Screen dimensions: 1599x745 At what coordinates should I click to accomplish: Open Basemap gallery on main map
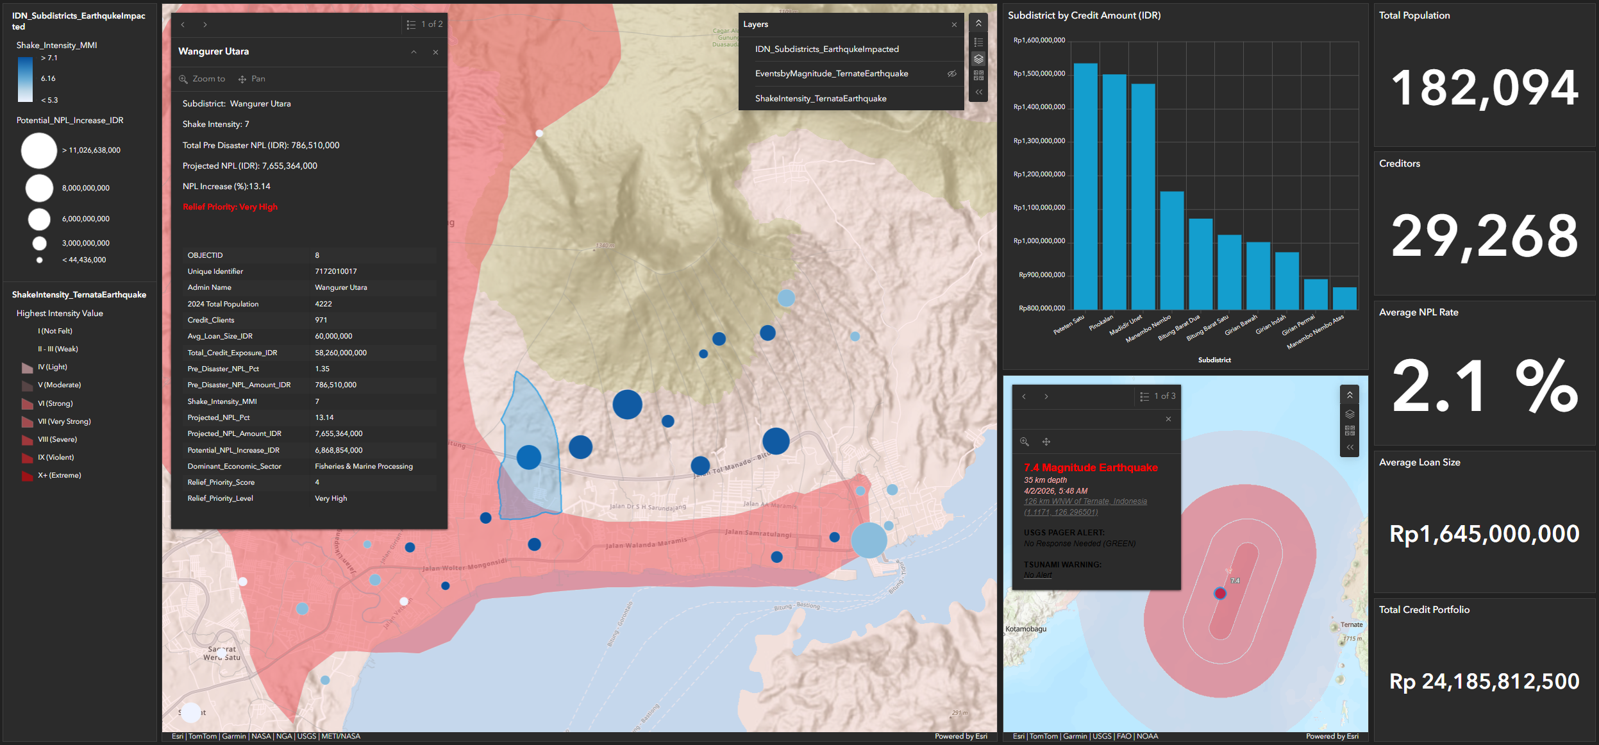[x=978, y=76]
